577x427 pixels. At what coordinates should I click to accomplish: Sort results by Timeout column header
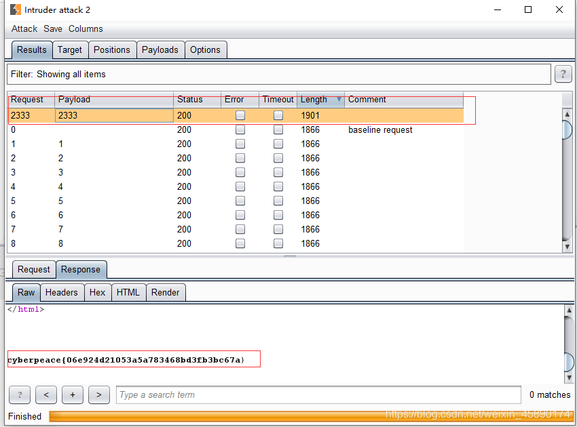coord(278,100)
